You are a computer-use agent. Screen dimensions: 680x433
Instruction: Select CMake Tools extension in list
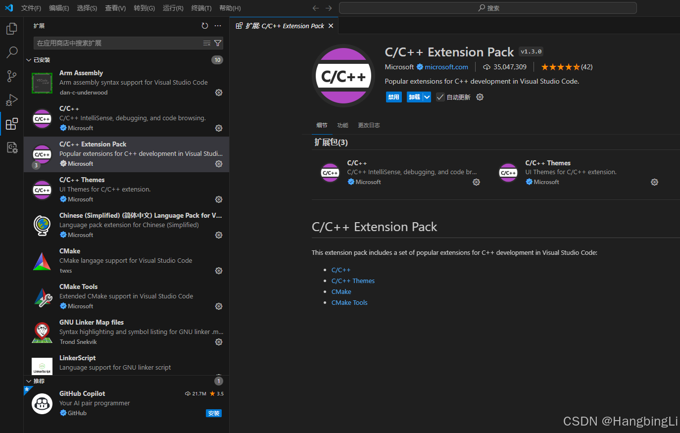pyautogui.click(x=126, y=297)
